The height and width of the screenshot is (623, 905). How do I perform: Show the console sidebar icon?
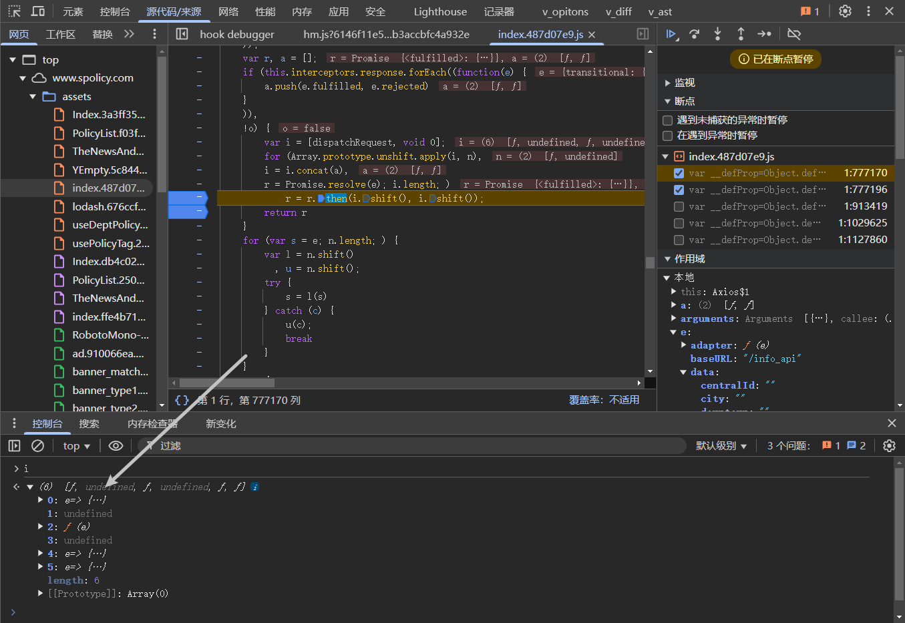pos(15,445)
